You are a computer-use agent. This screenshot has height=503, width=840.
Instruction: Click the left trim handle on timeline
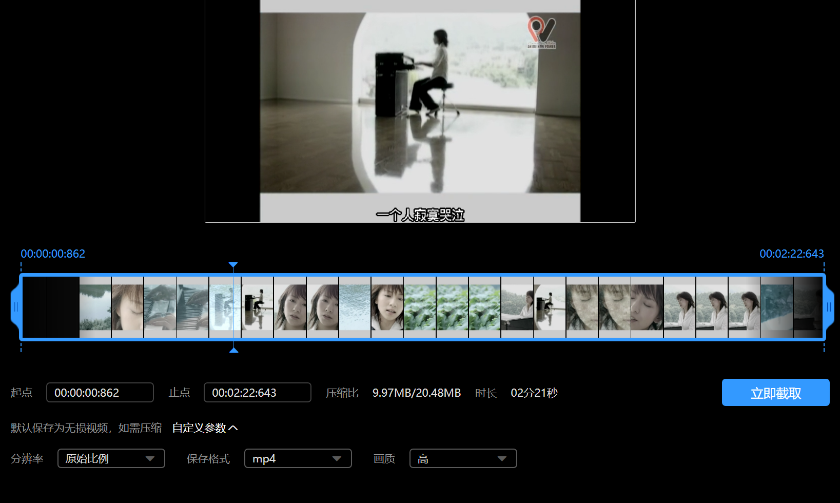tap(16, 307)
